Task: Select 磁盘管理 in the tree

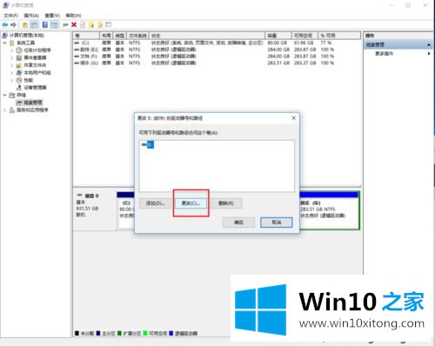Action: [32, 103]
